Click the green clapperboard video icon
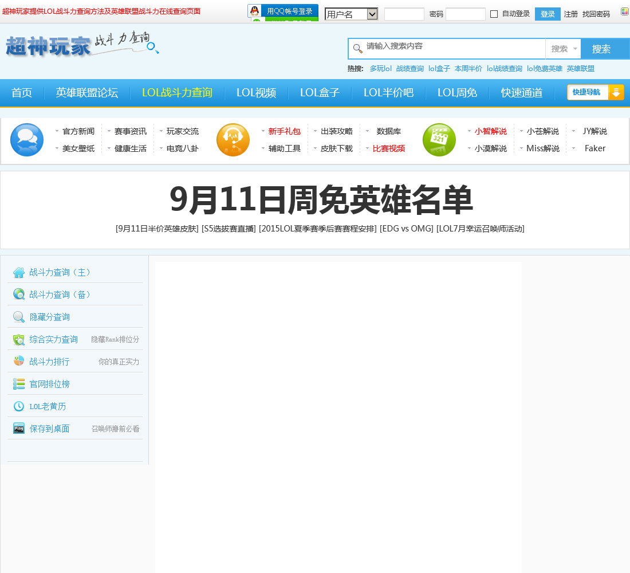This screenshot has height=573, width=630. coord(439,140)
